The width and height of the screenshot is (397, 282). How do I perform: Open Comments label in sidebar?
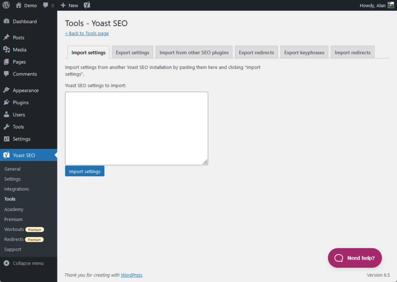click(x=25, y=74)
